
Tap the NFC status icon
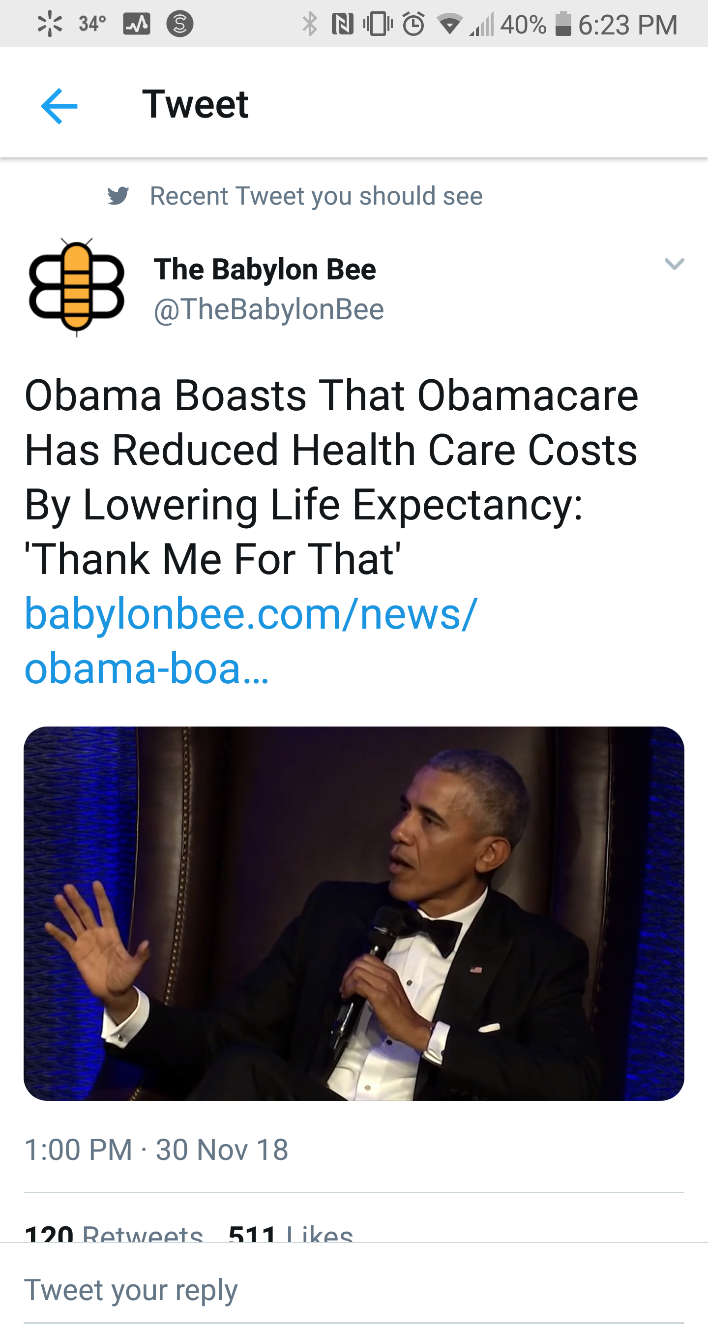coord(342,24)
